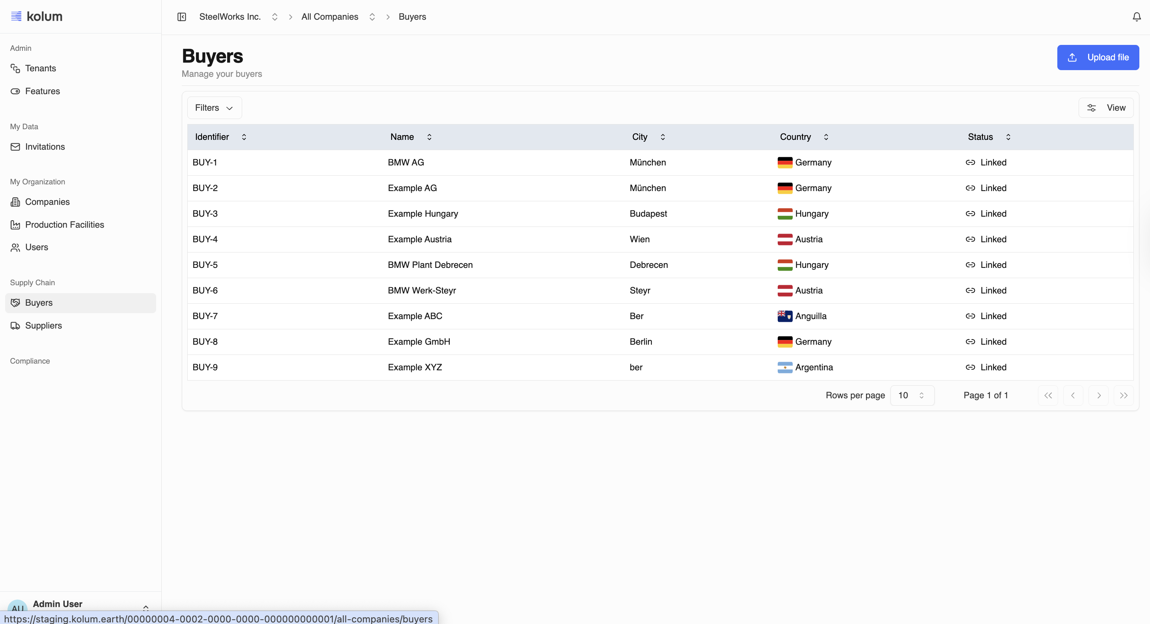Go to the first page arrow

(x=1048, y=396)
